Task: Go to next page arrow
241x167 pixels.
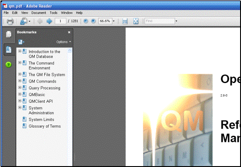Action: (49, 21)
